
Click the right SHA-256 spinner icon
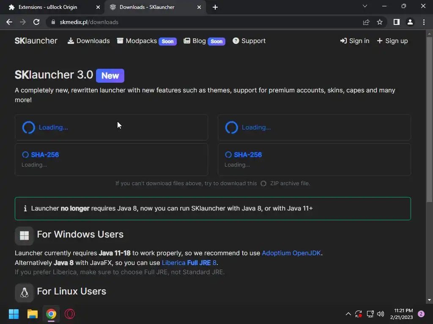tap(228, 154)
